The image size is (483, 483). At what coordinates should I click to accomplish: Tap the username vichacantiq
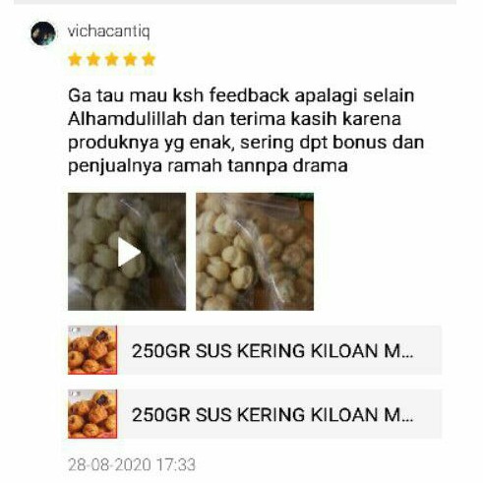tap(108, 31)
